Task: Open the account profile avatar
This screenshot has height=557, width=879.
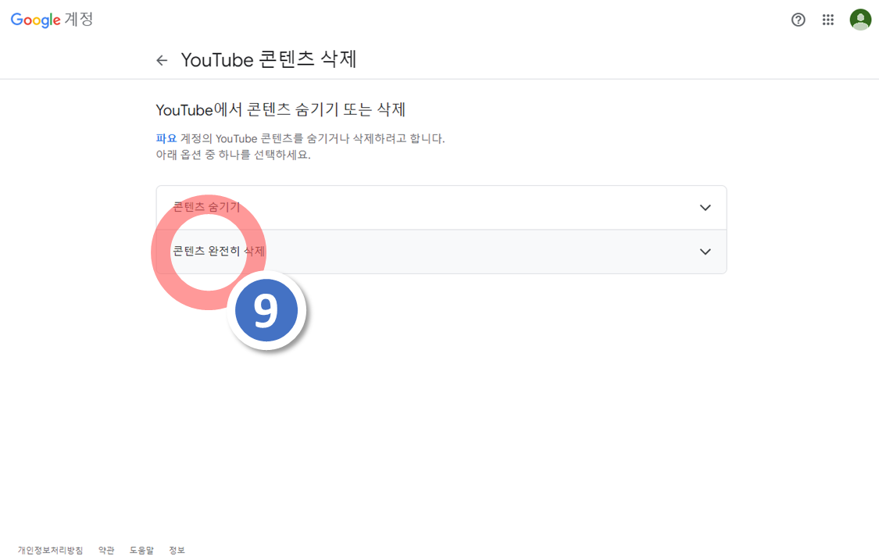Action: pyautogui.click(x=860, y=20)
